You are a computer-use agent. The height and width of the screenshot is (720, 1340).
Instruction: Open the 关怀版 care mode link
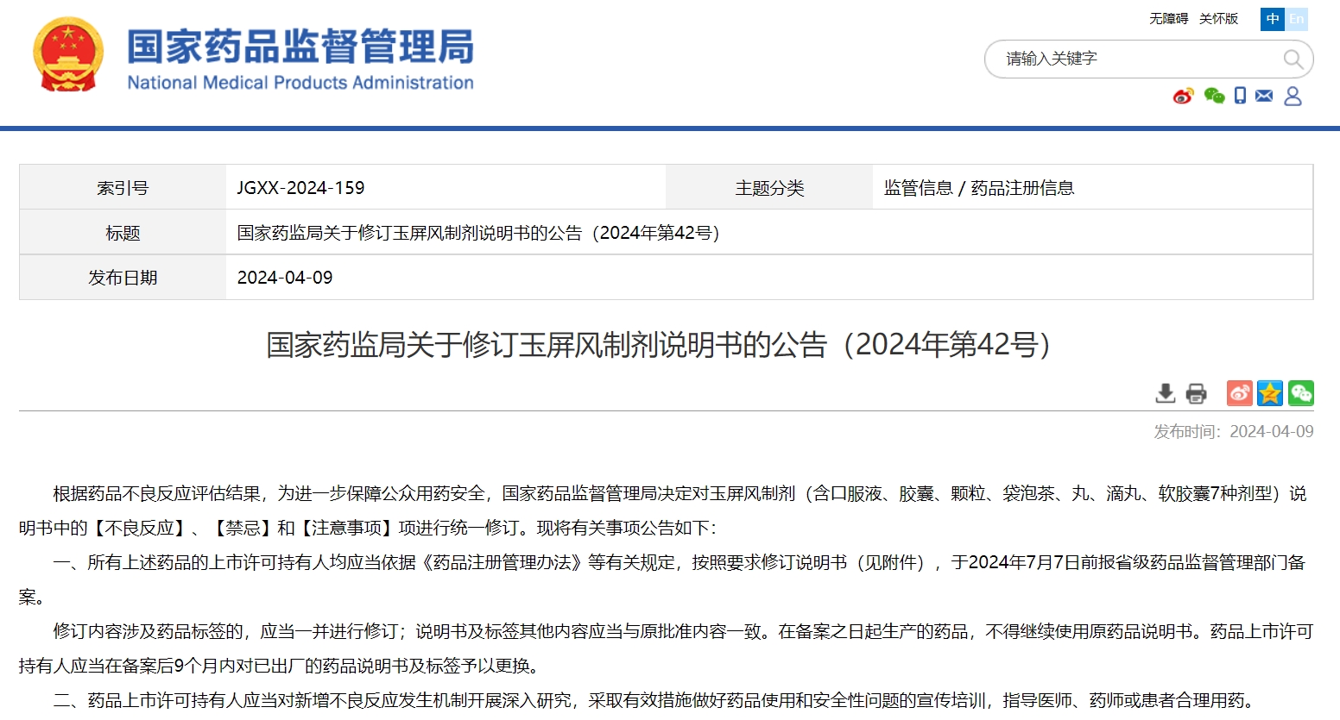coord(1218,19)
